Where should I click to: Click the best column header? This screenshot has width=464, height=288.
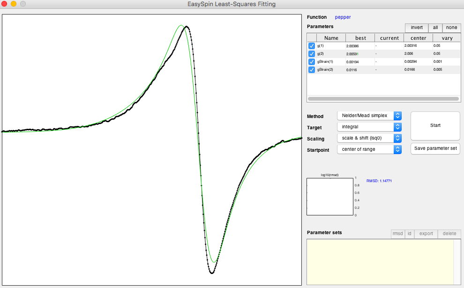pos(360,38)
